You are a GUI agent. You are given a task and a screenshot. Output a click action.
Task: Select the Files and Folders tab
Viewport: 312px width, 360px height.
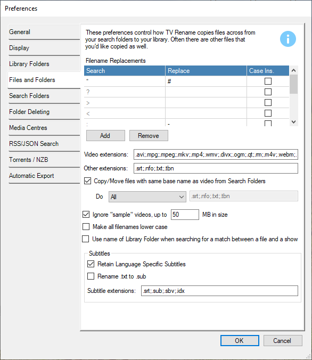point(44,80)
